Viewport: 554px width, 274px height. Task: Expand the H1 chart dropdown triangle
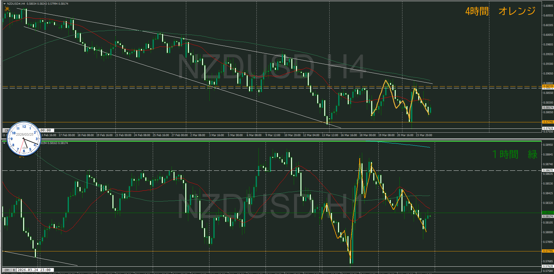(x=4, y=143)
